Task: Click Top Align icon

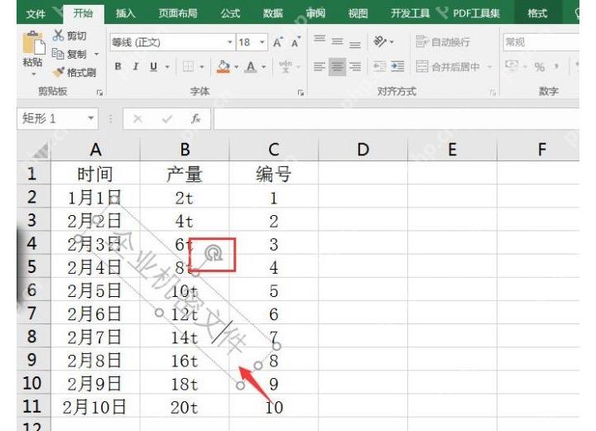Action: [x=320, y=39]
